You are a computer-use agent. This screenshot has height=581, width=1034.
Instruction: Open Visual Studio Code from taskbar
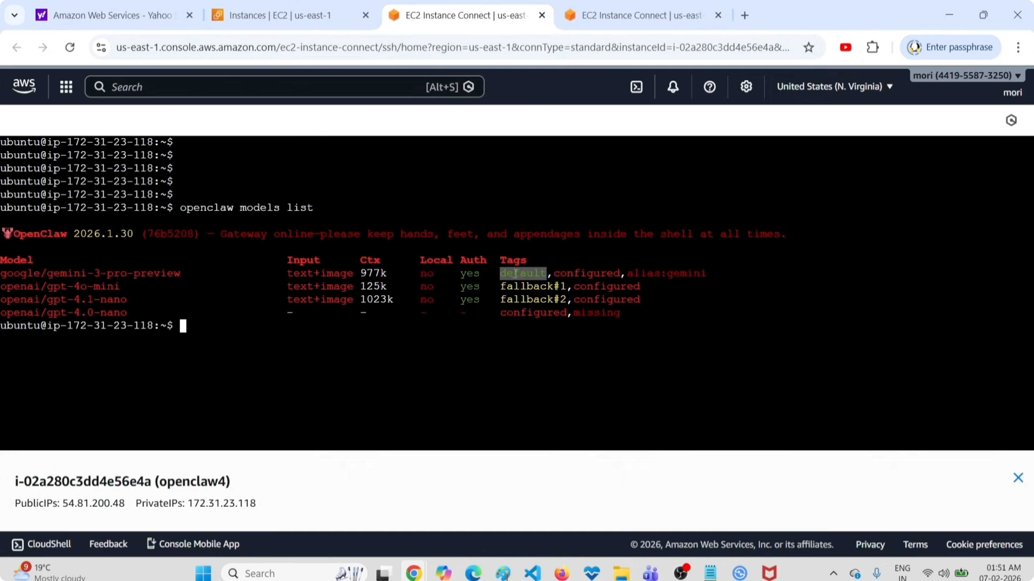click(x=532, y=573)
